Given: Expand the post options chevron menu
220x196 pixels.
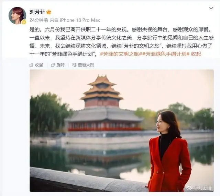Looking at the screenshot, I should (211, 8).
